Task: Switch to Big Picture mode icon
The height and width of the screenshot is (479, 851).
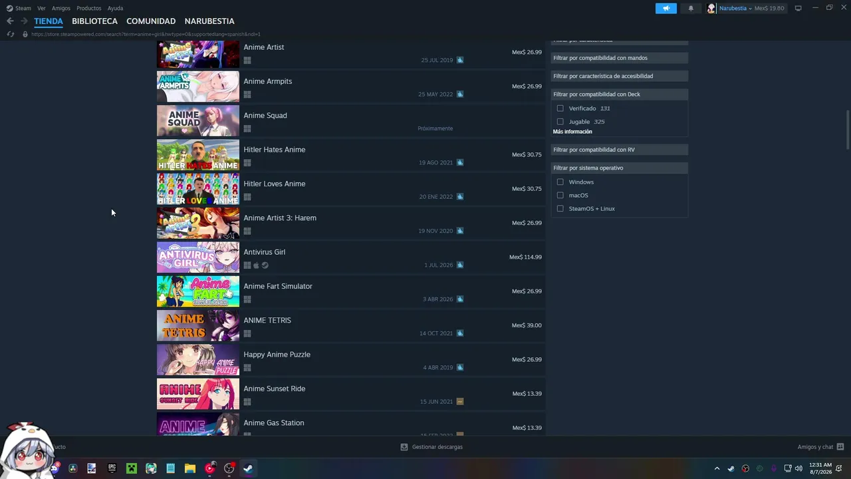Action: click(x=798, y=8)
